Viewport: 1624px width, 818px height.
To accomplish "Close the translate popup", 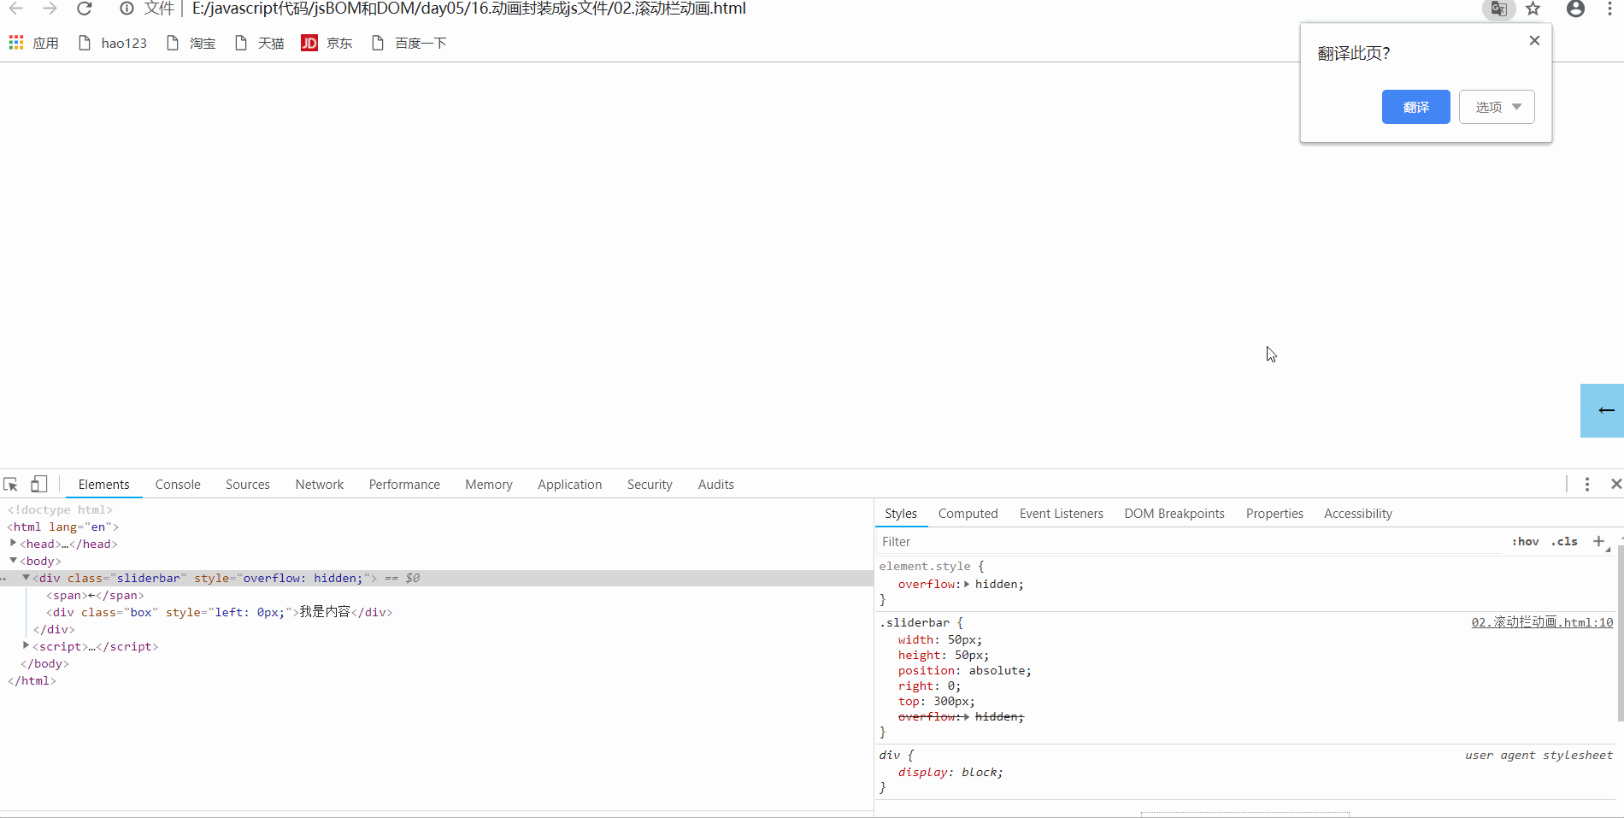I will (x=1534, y=40).
